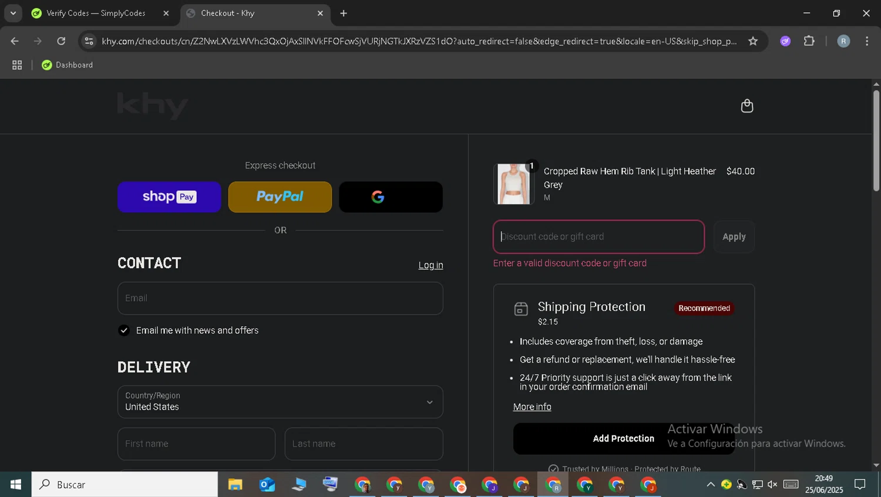This screenshot has width=881, height=497.
Task: Open the Chrome profile R avatar
Action: [843, 41]
